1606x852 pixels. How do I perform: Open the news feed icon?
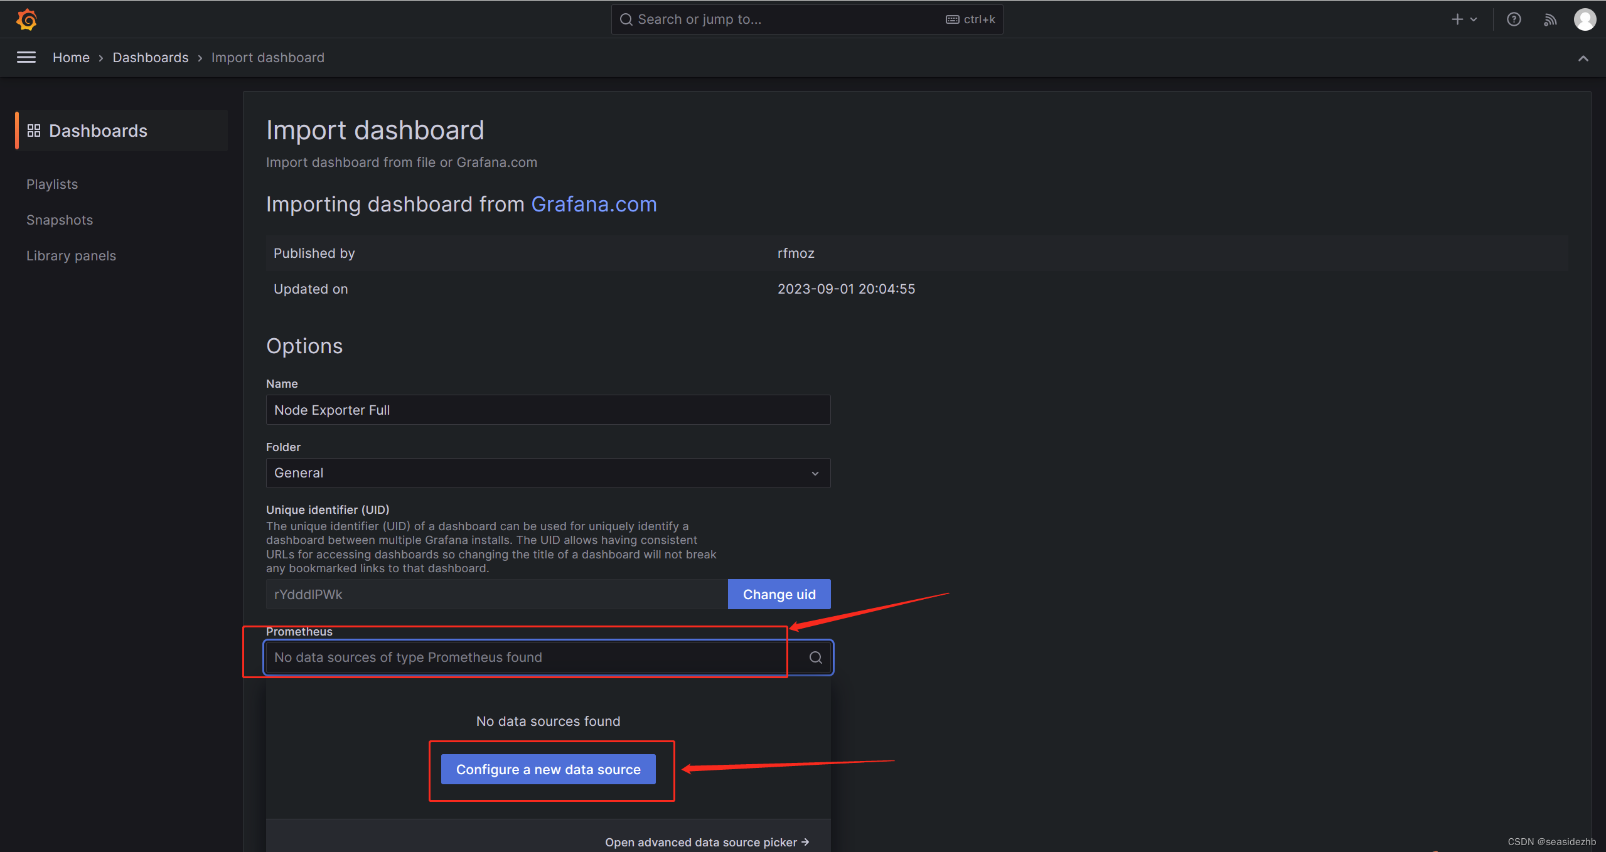(1550, 19)
